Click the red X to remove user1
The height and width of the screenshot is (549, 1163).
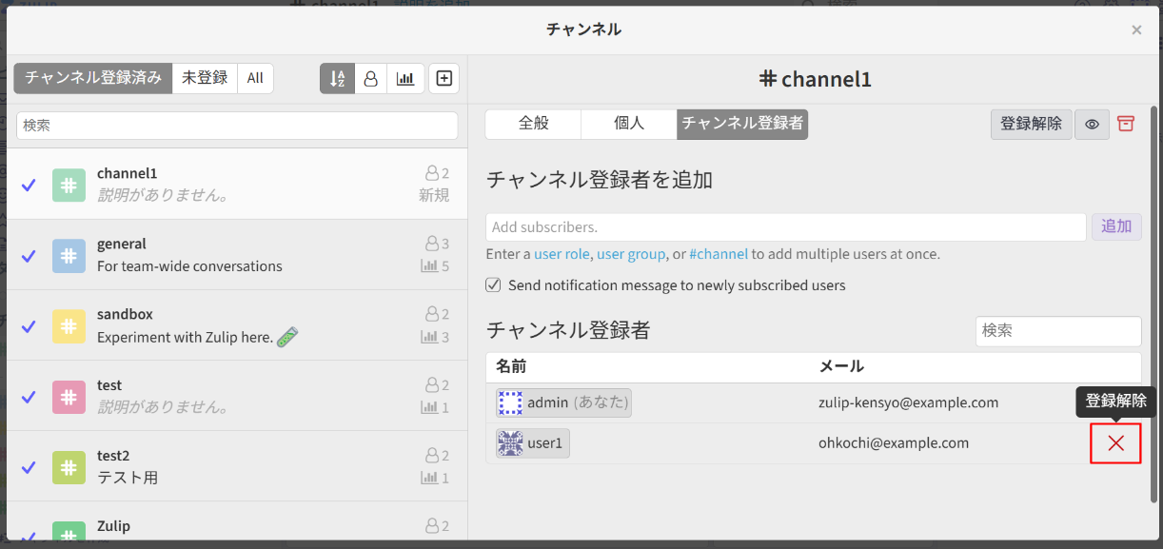point(1115,443)
